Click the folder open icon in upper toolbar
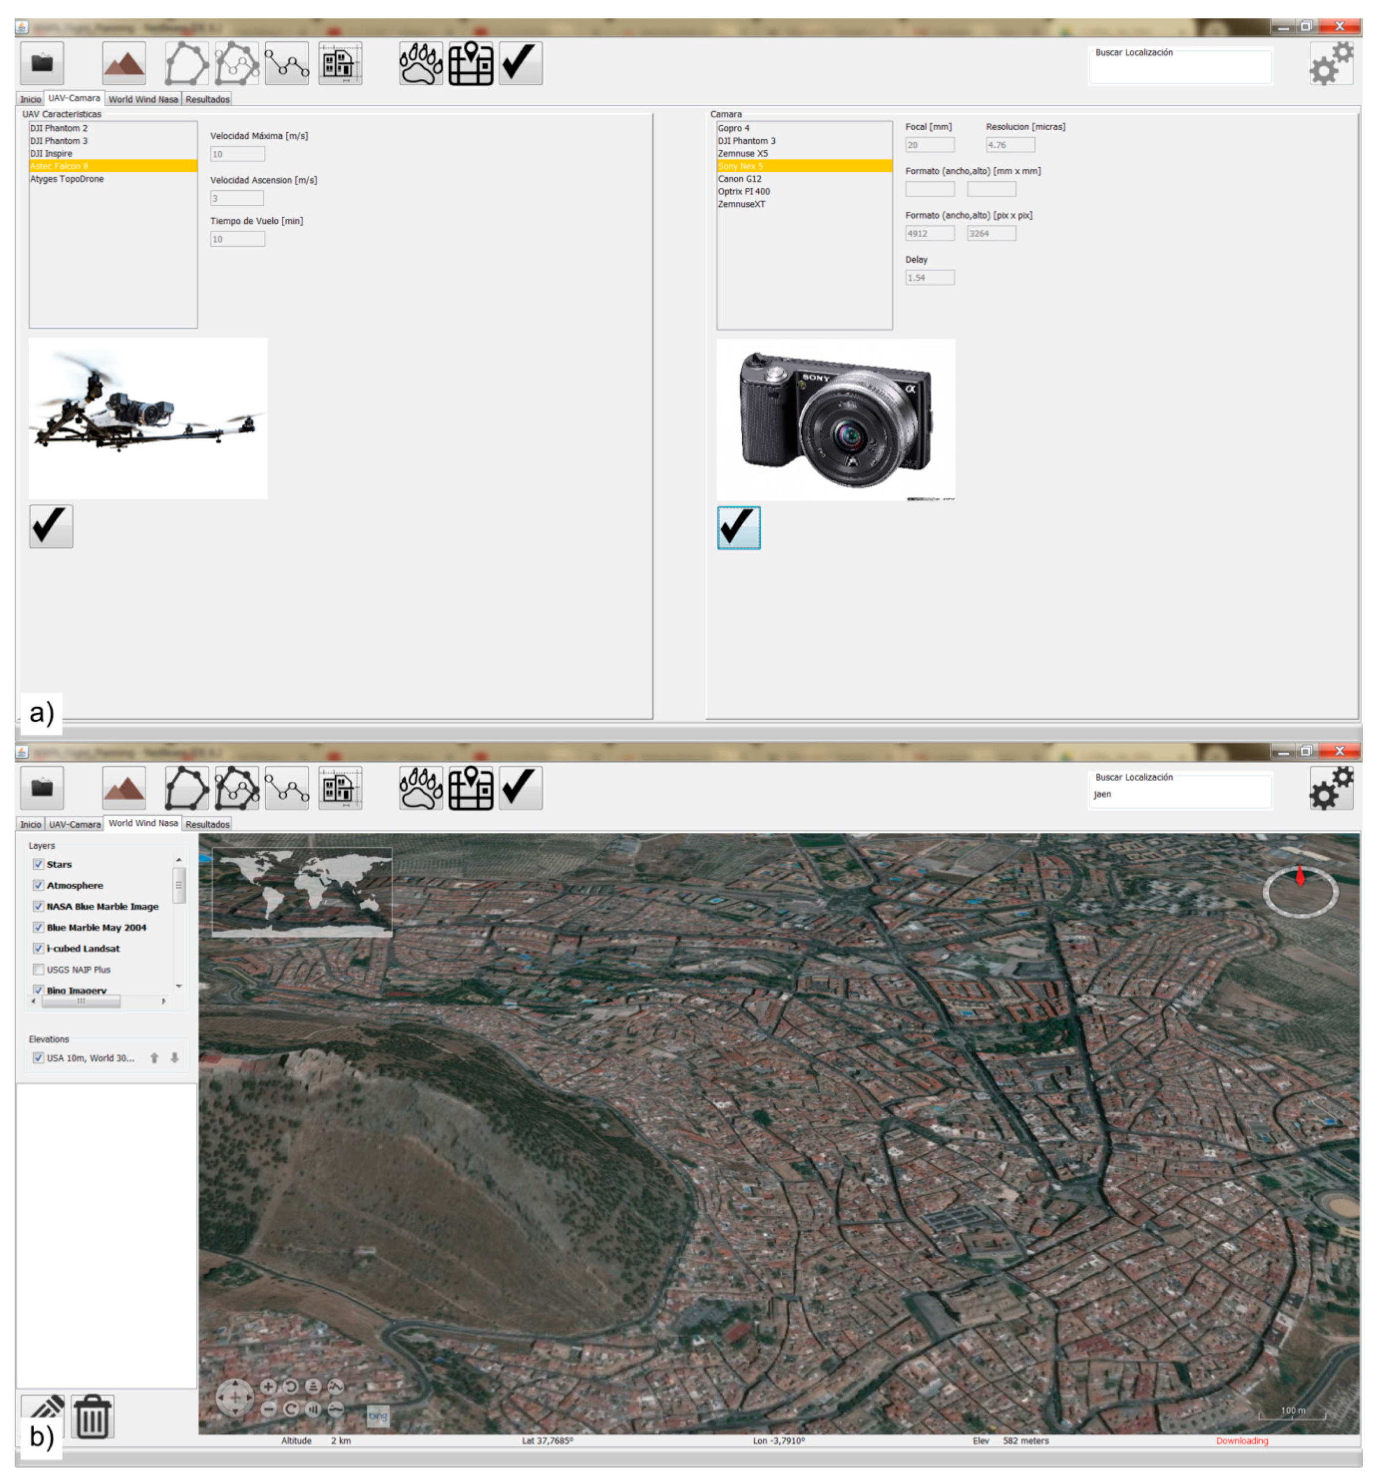This screenshot has width=1377, height=1483. click(42, 63)
